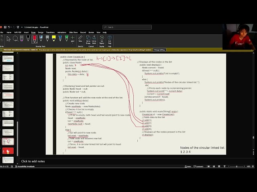The image size is (257, 192).
Task: Open the Draw tab
Action: pyautogui.click(x=33, y=32)
